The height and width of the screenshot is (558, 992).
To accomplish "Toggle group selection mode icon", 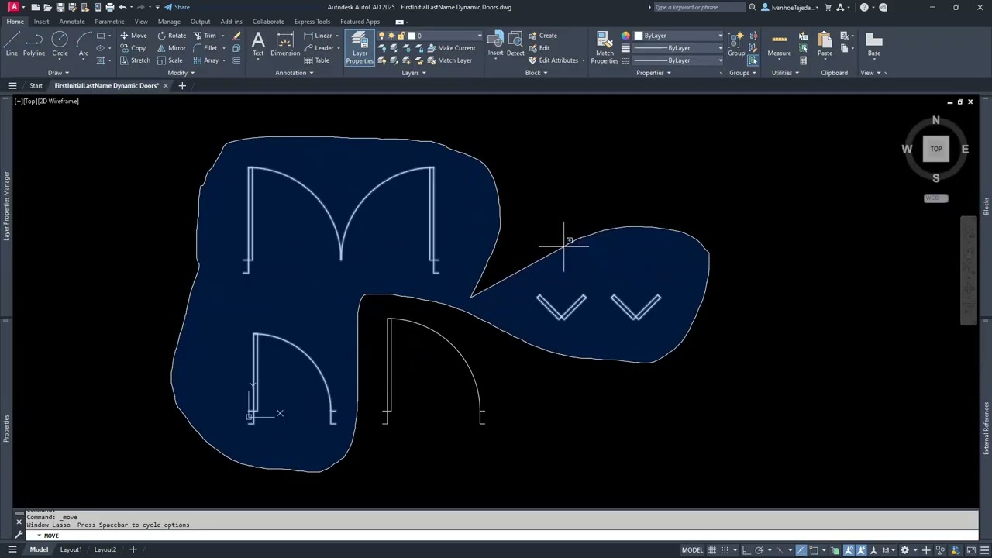I will click(x=753, y=60).
